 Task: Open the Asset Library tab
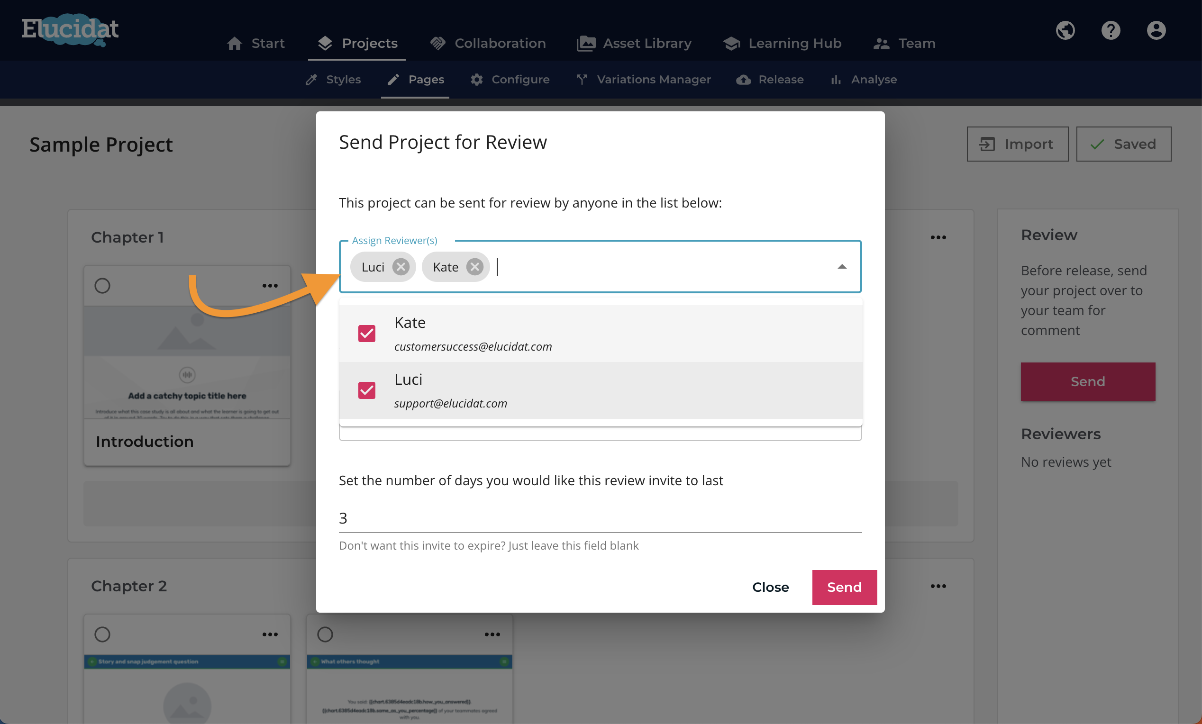[634, 44]
